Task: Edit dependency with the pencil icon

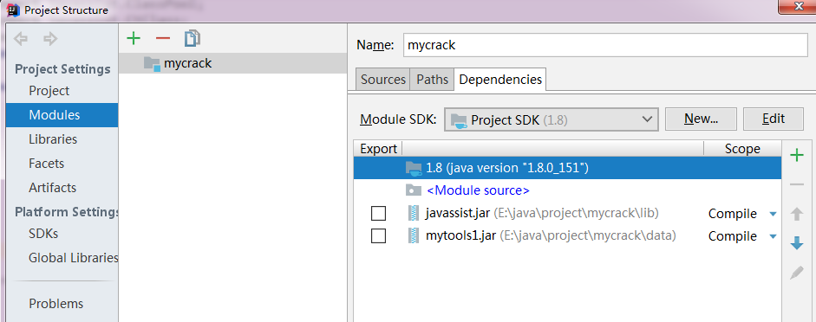Action: point(797,273)
